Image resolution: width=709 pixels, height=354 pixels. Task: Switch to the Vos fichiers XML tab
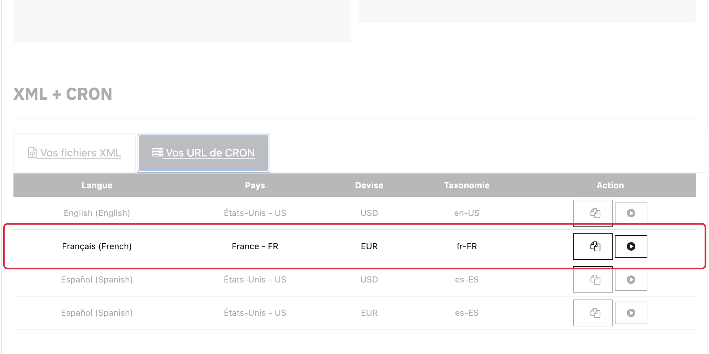pyautogui.click(x=75, y=153)
